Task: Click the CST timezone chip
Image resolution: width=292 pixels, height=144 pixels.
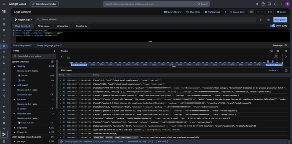Action: click(251, 12)
